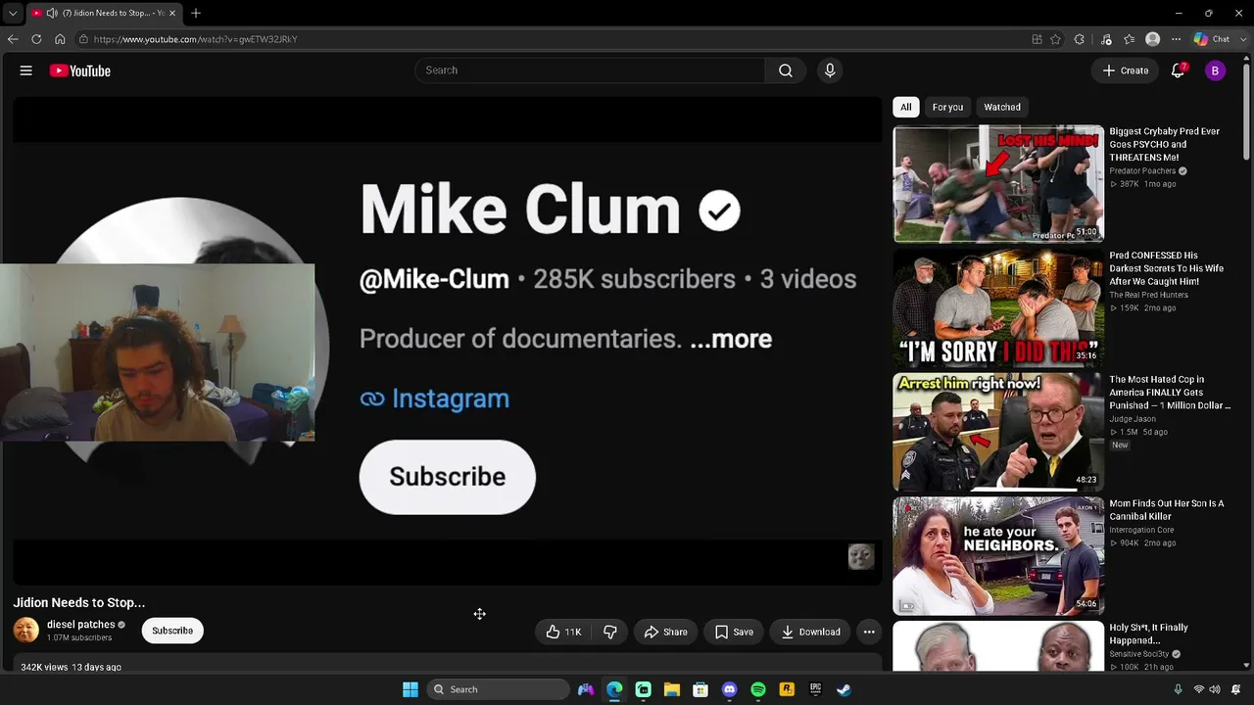Open the diesel patches channel name link

81,625
